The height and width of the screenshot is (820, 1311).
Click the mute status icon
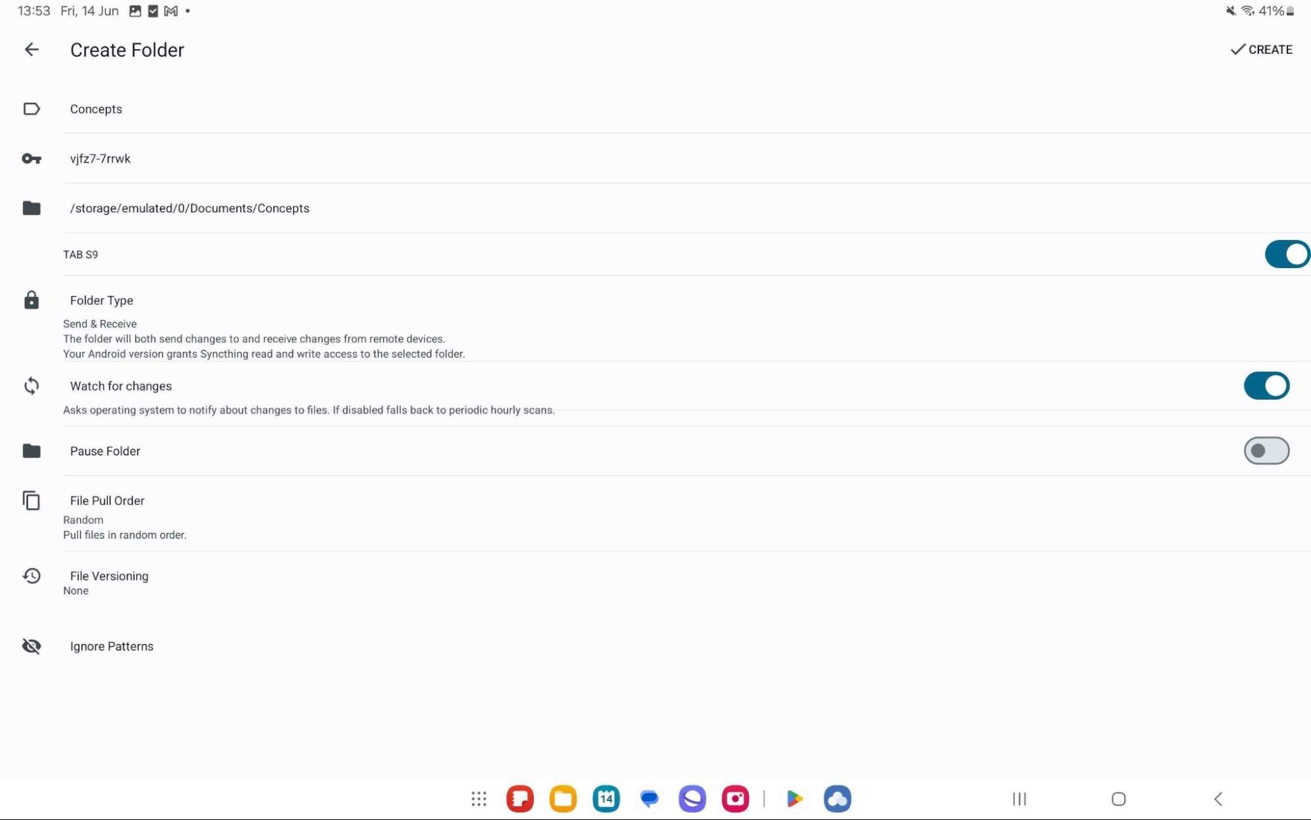(1231, 11)
